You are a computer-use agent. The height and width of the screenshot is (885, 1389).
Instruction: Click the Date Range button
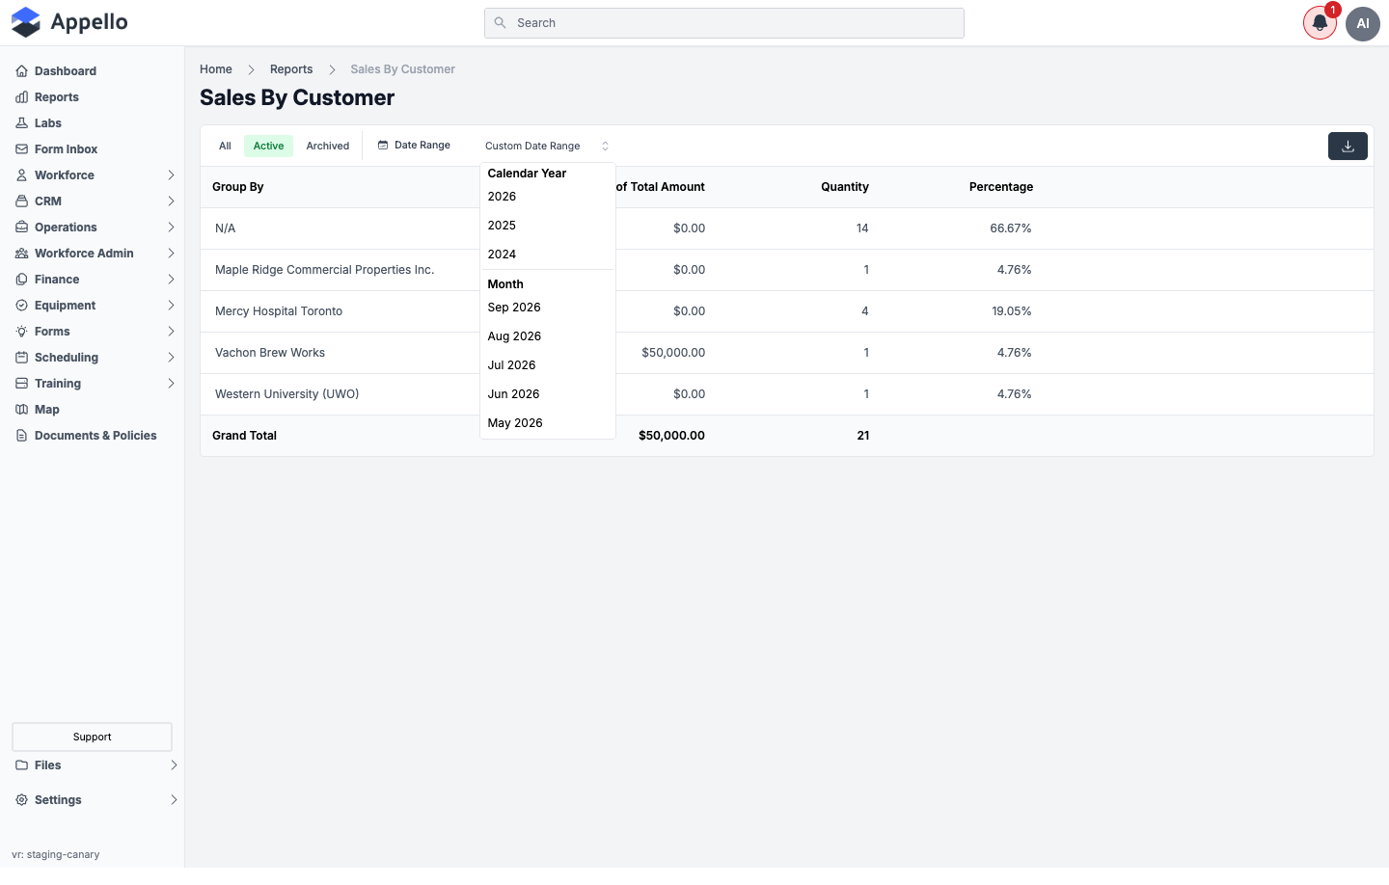(x=414, y=146)
